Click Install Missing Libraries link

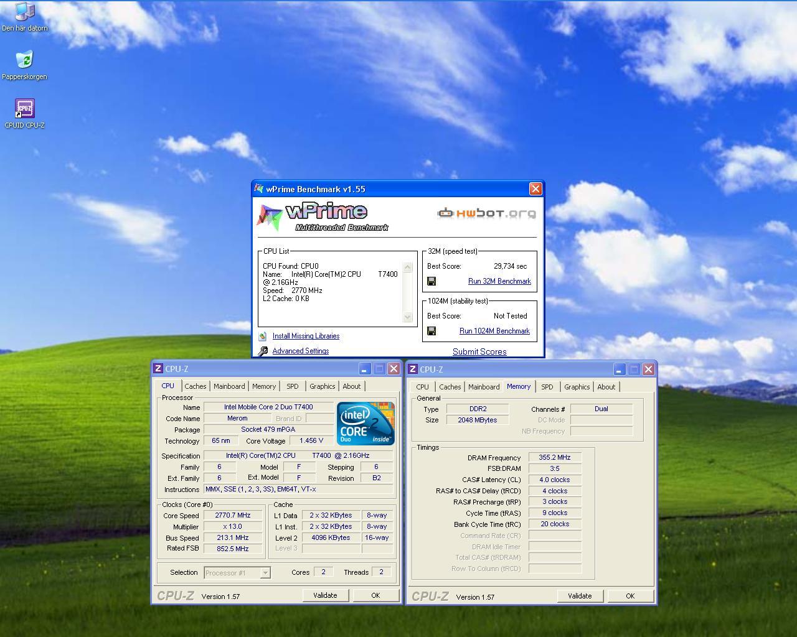[306, 336]
